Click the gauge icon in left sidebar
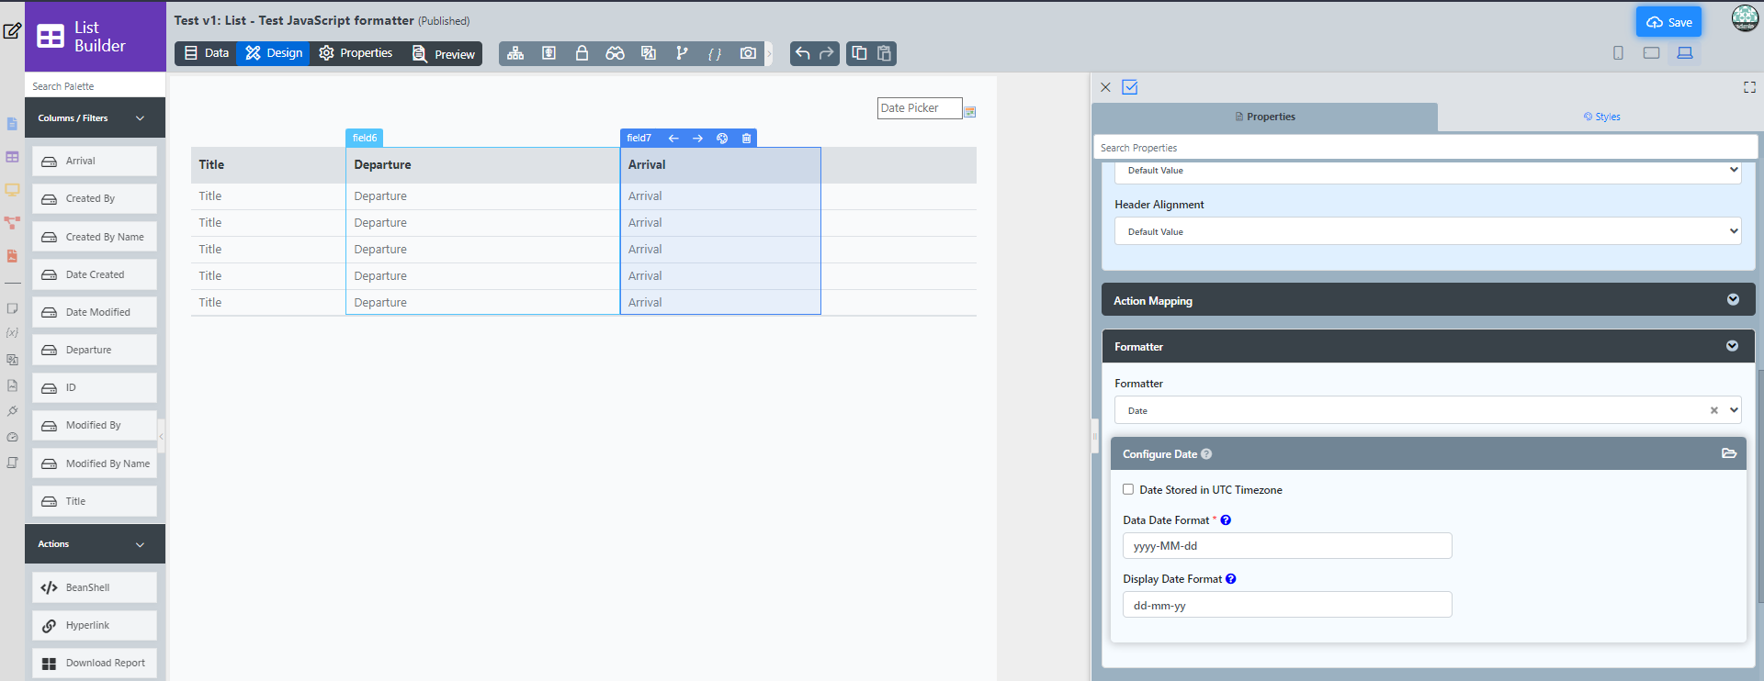 click(x=12, y=437)
